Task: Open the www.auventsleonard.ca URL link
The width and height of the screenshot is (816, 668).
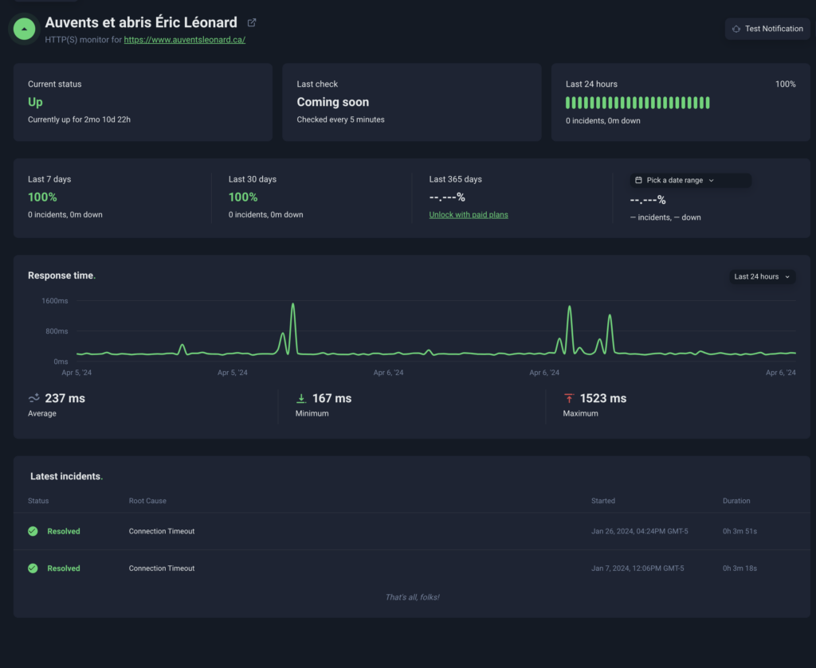Action: coord(184,40)
